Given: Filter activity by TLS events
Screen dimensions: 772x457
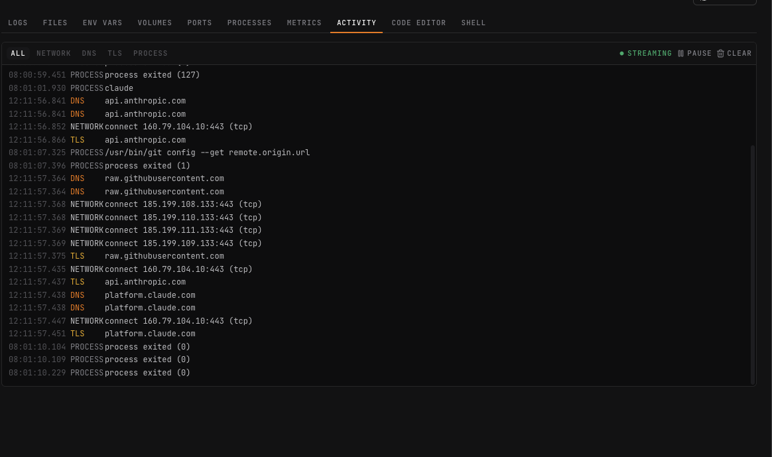Looking at the screenshot, I should pos(115,53).
